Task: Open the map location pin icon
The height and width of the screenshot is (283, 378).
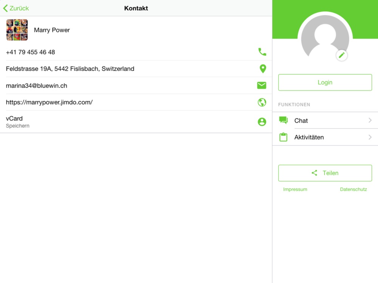Action: click(x=263, y=69)
